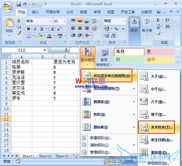The width and height of the screenshot is (182, 166).
Task: Switch to the Sheet2 worksheet tab
Action: [x=45, y=156]
